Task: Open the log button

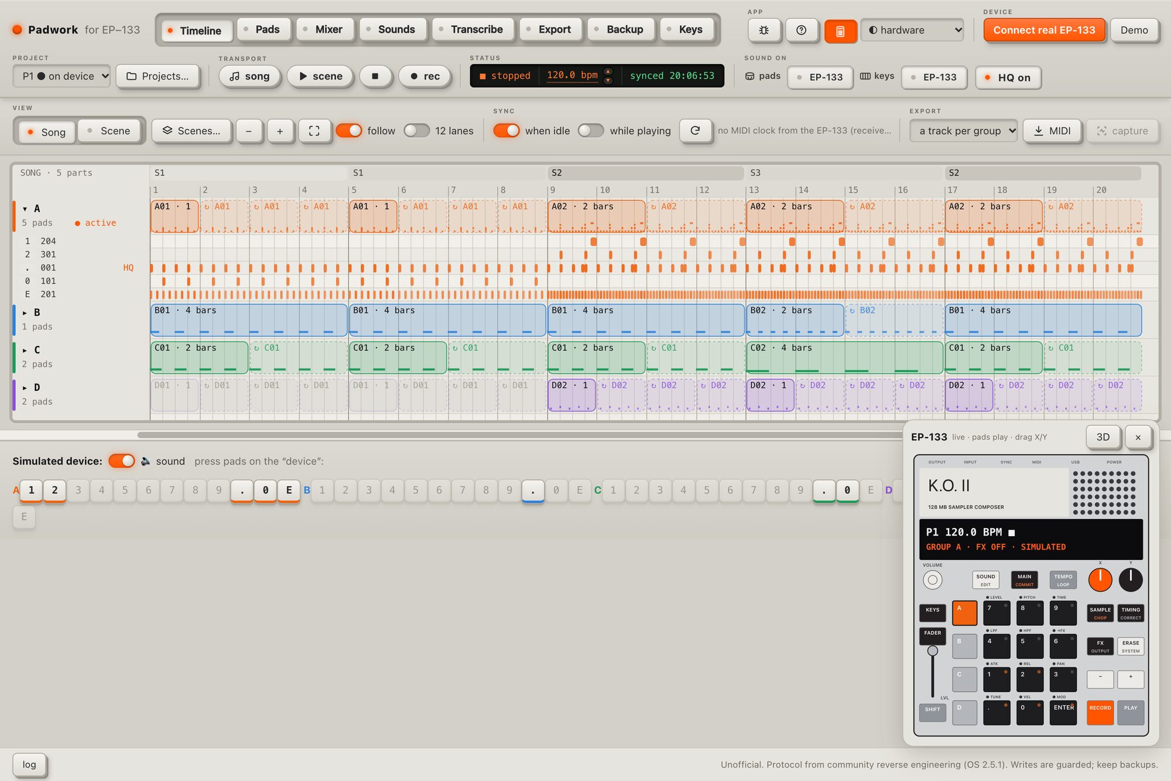Action: (29, 765)
